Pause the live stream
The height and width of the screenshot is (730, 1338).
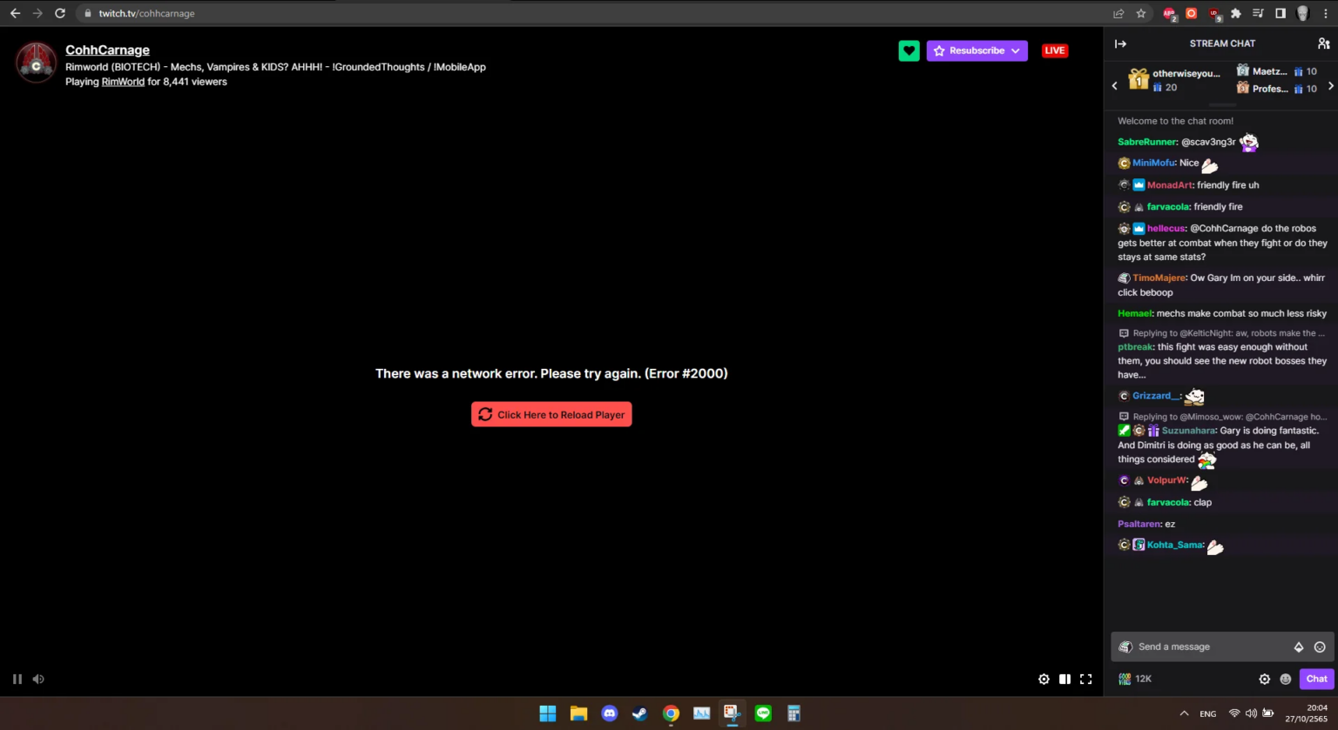click(x=17, y=679)
